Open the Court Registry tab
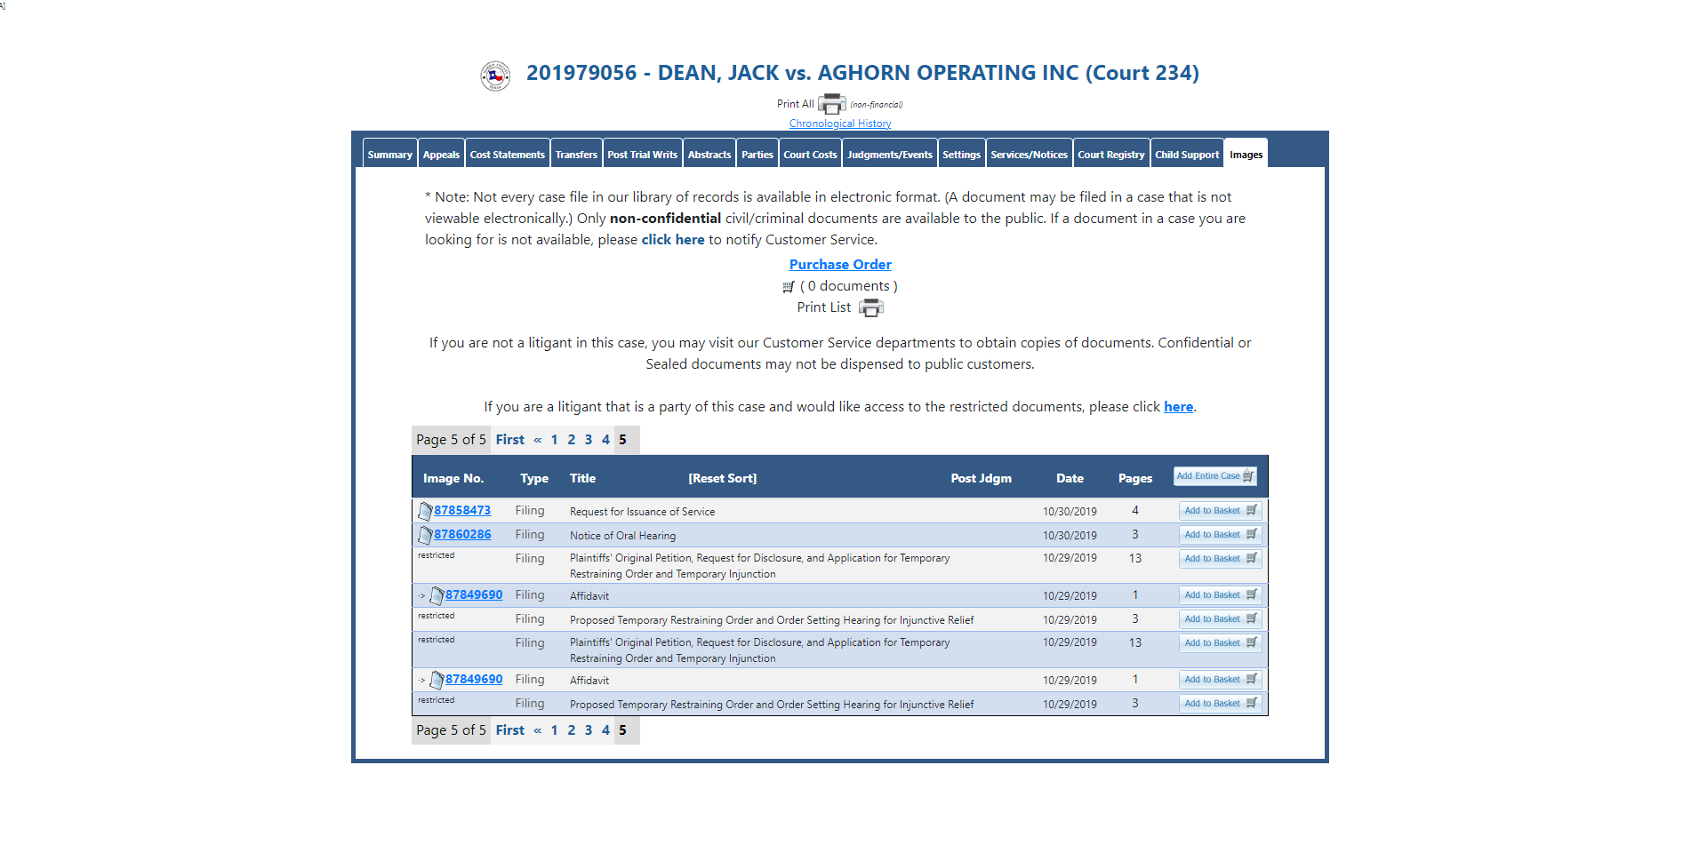Screen dimensions: 1707x861 coord(1111,154)
